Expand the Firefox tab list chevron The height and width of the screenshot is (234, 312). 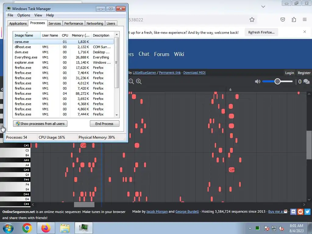click(x=263, y=7)
